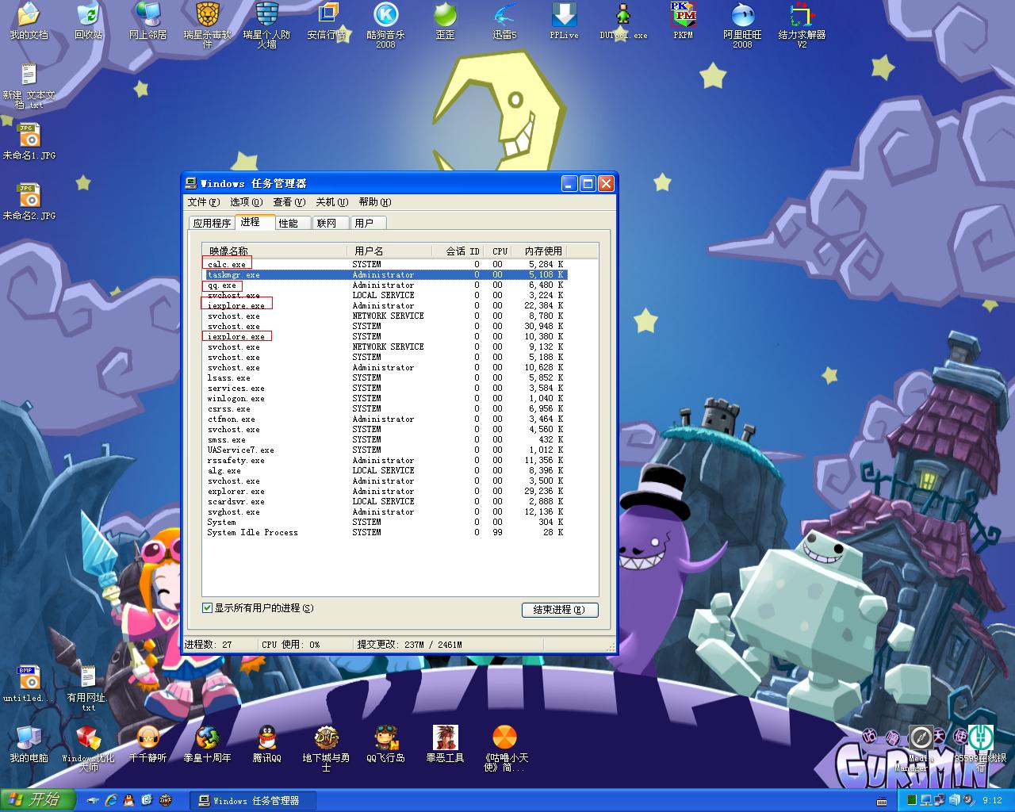Select the calc.exe process row

(x=385, y=264)
